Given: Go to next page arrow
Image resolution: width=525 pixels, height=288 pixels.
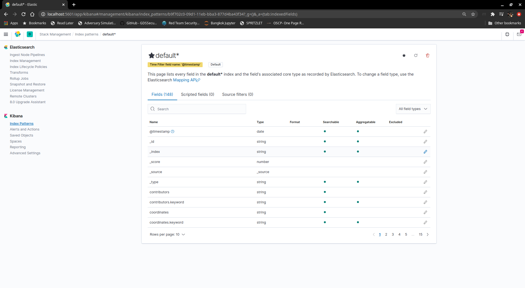Looking at the screenshot, I should [428, 234].
